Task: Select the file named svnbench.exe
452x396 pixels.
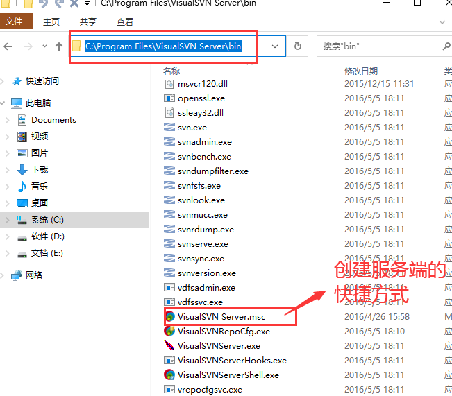Action: pos(204,157)
